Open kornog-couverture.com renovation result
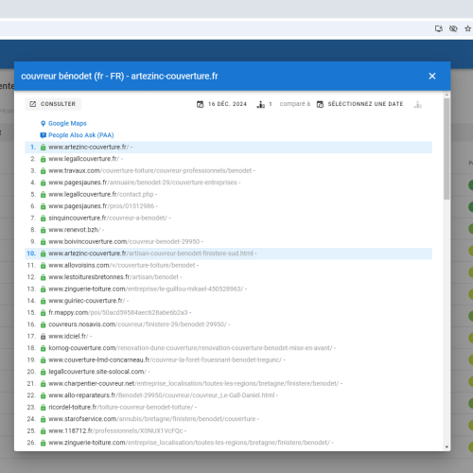This screenshot has height=473, width=473. pyautogui.click(x=190, y=348)
